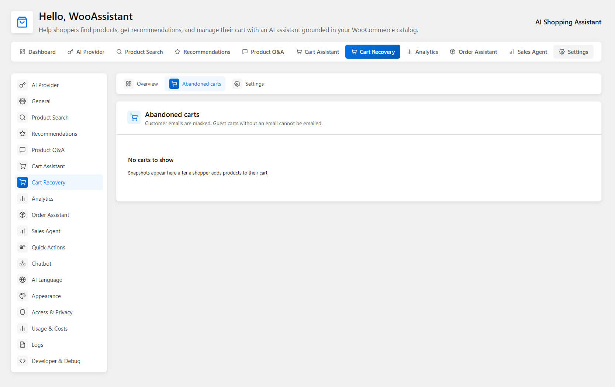Click the Overview grid icon in the sub-tabs
The width and height of the screenshot is (615, 387).
tap(129, 84)
